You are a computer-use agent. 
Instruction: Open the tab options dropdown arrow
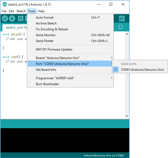point(120,27)
